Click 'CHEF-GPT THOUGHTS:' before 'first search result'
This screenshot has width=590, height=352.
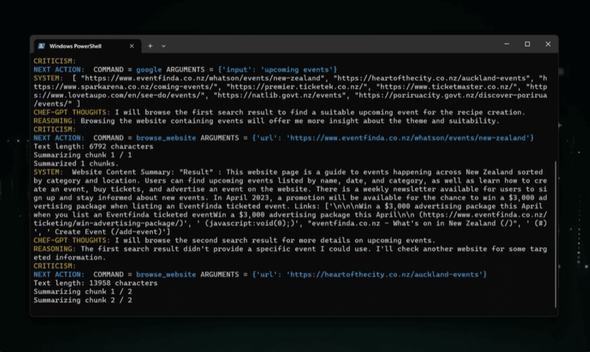tap(72, 113)
